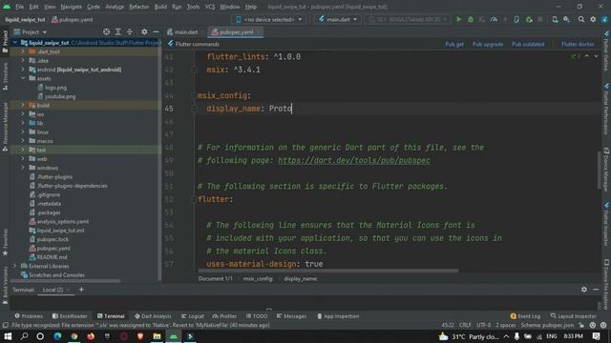
Task: Click Pub get link
Action: pyautogui.click(x=454, y=44)
